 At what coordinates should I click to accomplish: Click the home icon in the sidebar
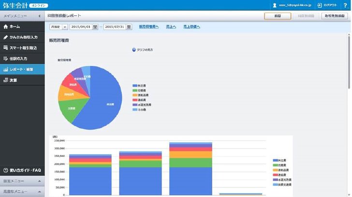pyautogui.click(x=6, y=27)
